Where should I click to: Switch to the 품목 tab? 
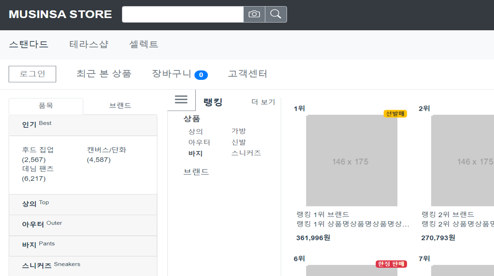(46, 106)
